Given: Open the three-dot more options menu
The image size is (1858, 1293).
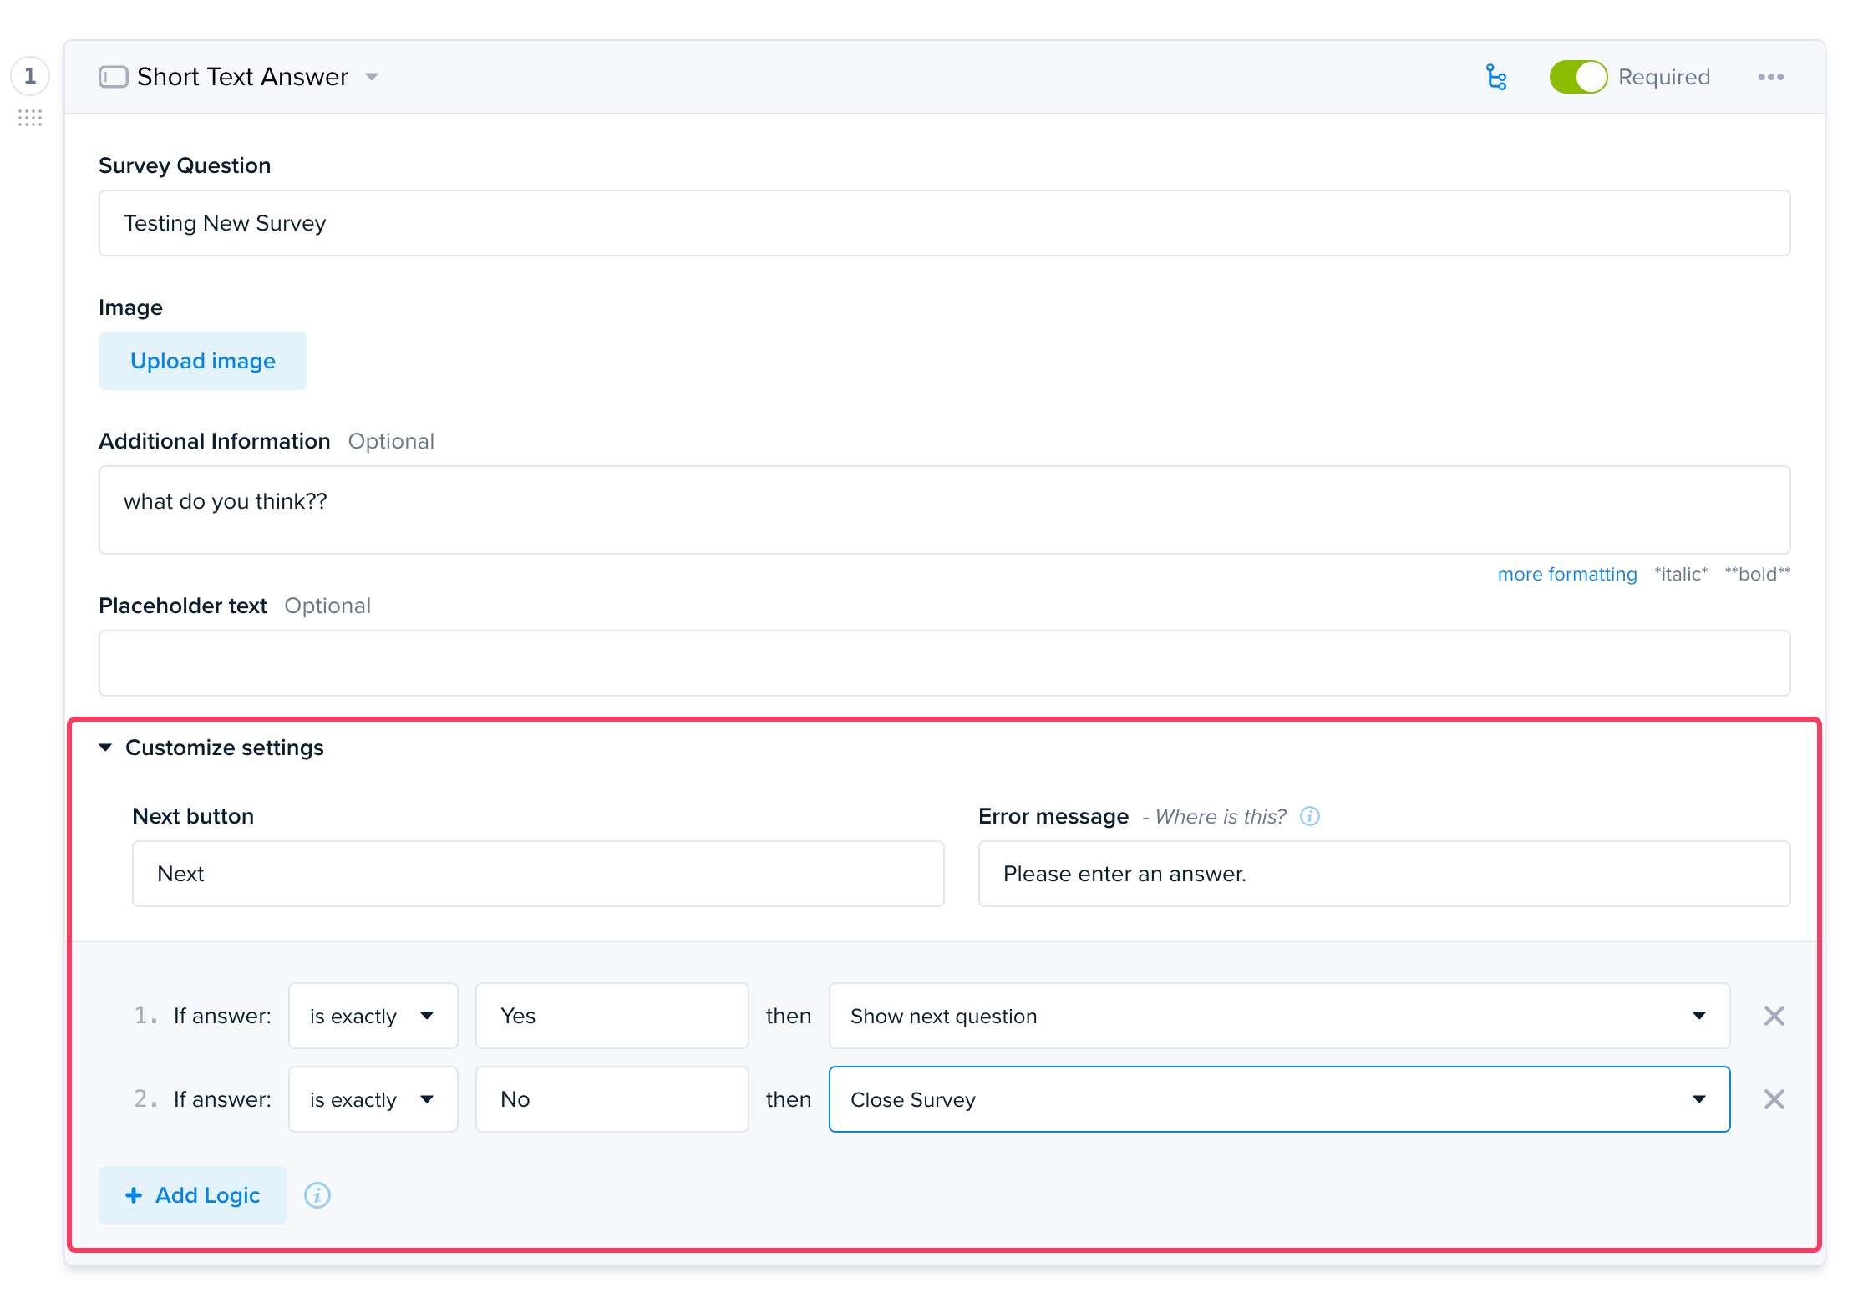Looking at the screenshot, I should coord(1770,77).
